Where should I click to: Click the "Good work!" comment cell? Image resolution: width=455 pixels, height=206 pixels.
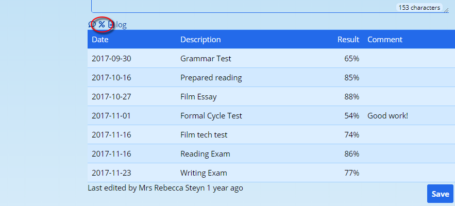pyautogui.click(x=387, y=116)
